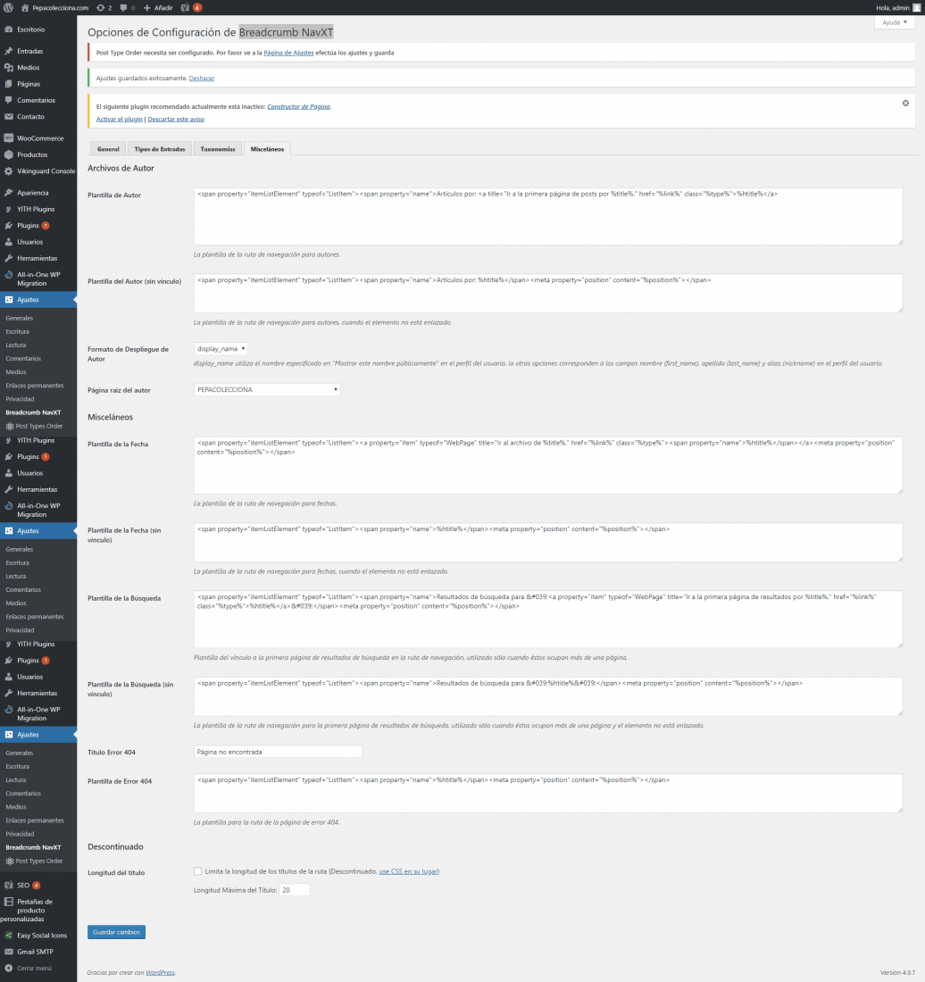Click the Productos box icon

click(9, 154)
